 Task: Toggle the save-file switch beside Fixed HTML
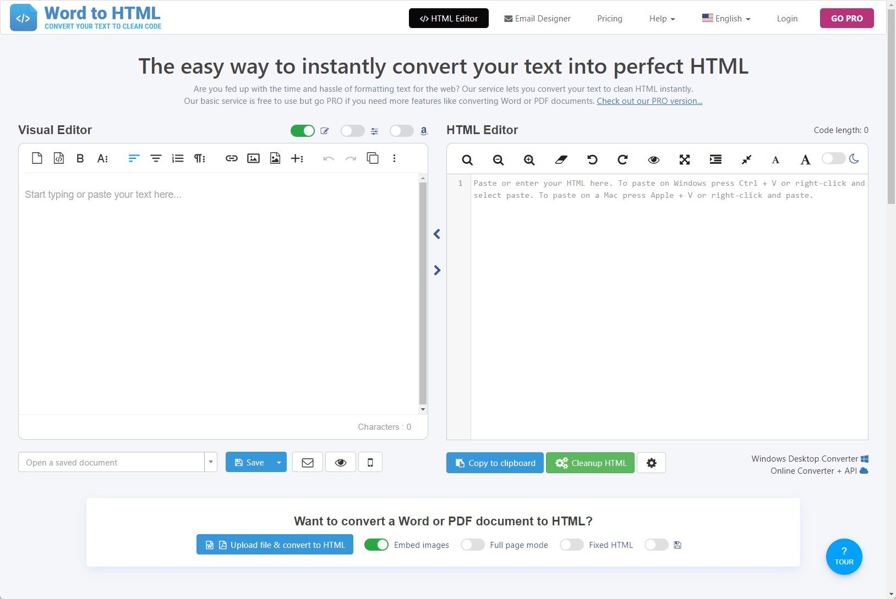click(657, 545)
